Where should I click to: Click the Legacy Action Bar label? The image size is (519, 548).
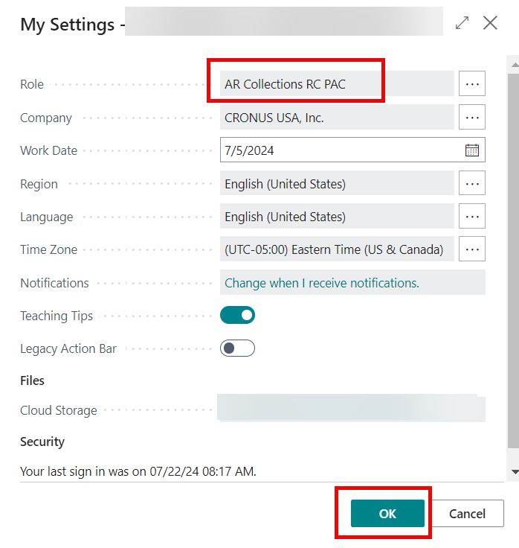[68, 348]
